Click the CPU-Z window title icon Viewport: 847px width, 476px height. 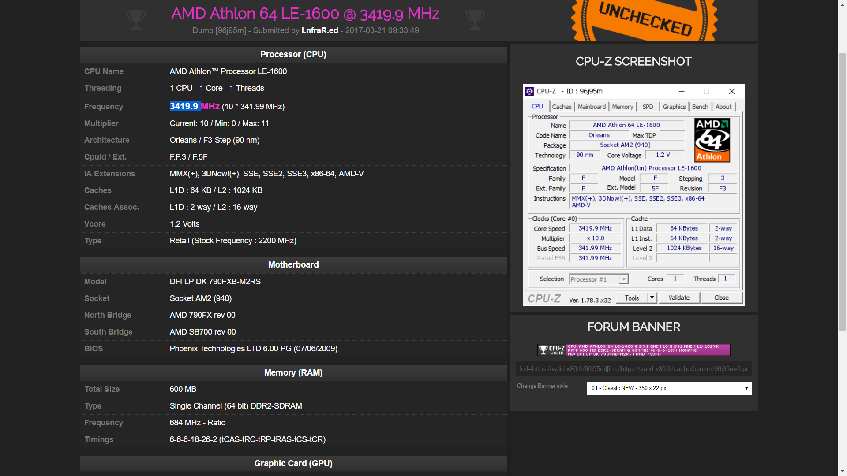[x=529, y=91]
